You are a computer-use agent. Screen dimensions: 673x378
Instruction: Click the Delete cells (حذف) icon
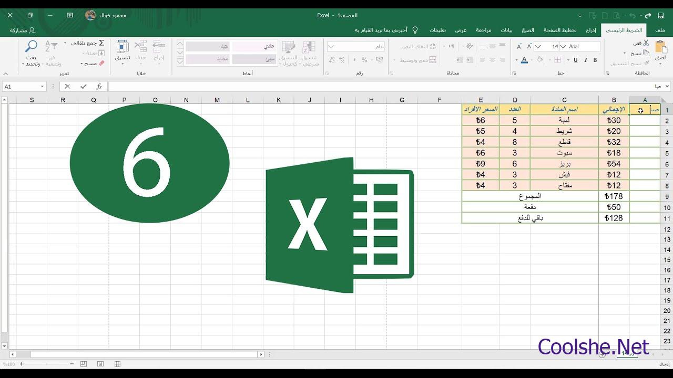140,47
